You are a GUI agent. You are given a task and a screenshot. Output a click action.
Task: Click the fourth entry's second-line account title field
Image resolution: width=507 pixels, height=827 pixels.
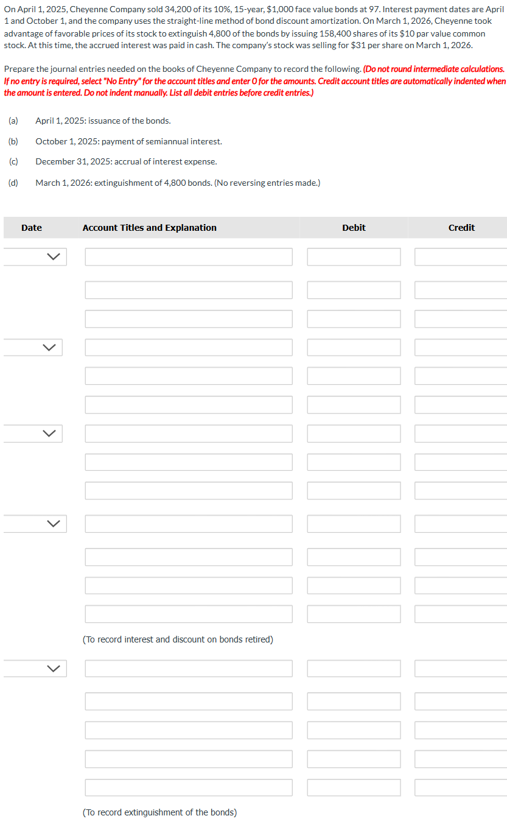[x=189, y=557]
